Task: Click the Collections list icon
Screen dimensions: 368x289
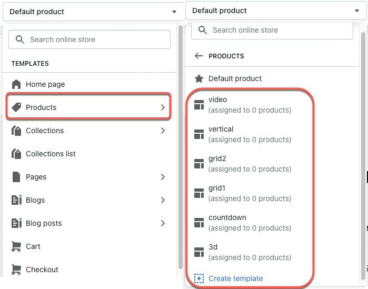Action: (x=16, y=154)
